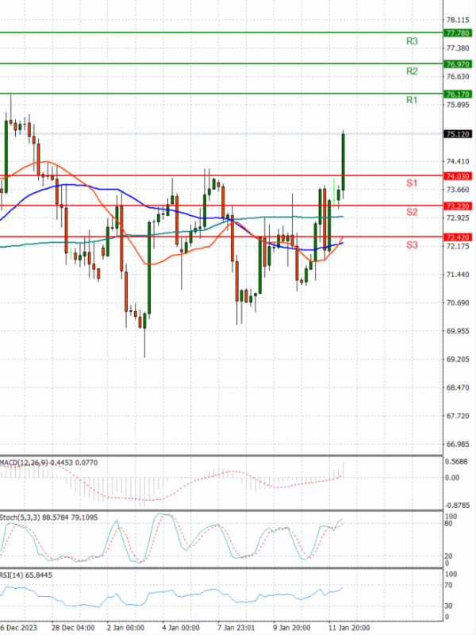
Task: Select the 76.970 price tag
Action: click(x=458, y=64)
